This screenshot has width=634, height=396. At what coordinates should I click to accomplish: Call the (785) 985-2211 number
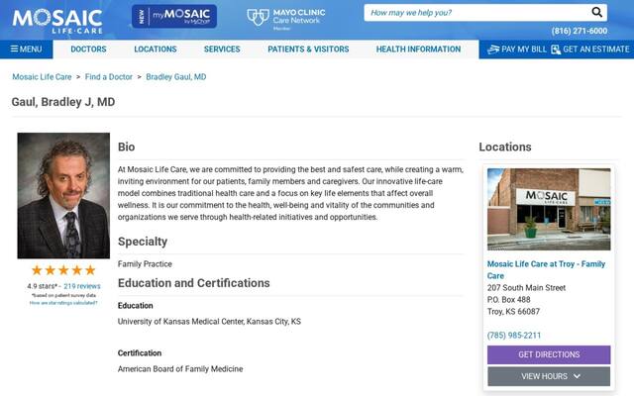point(513,336)
